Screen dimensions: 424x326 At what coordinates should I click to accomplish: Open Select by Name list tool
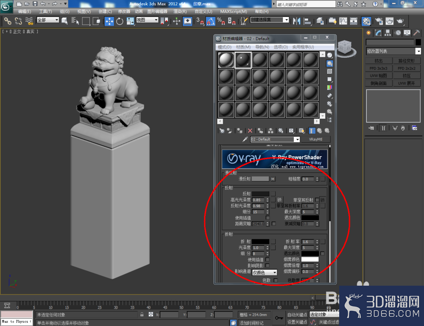click(75, 21)
